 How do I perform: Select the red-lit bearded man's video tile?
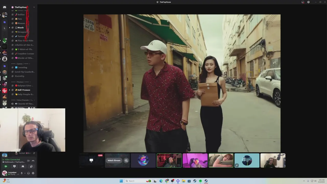click(x=169, y=160)
